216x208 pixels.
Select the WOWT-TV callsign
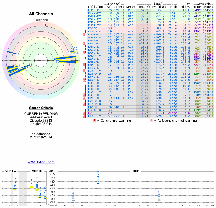pos(94,38)
